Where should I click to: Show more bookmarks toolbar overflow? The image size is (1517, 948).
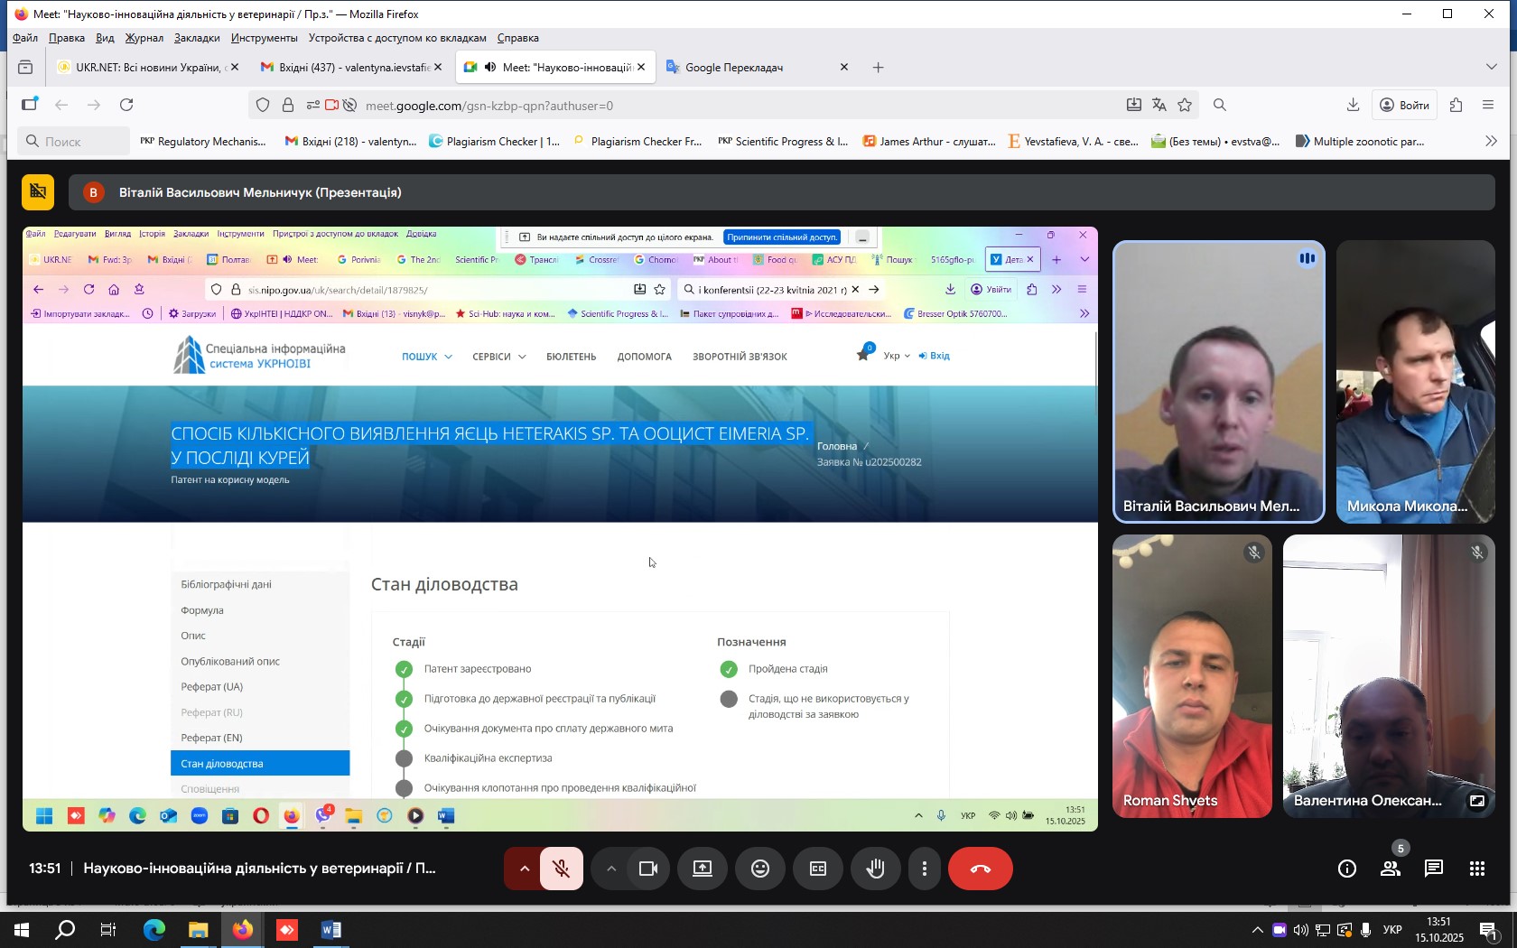pos(1491,141)
